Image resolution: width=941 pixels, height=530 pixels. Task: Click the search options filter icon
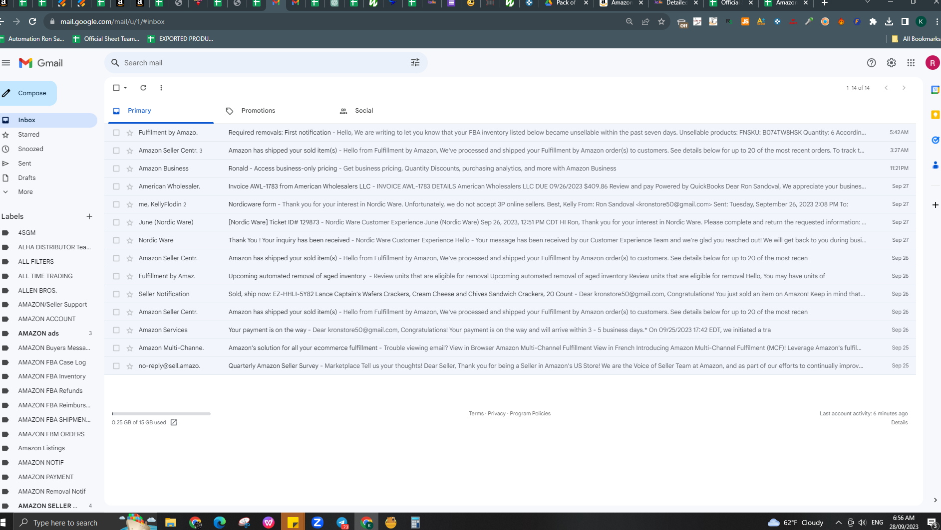click(x=415, y=63)
